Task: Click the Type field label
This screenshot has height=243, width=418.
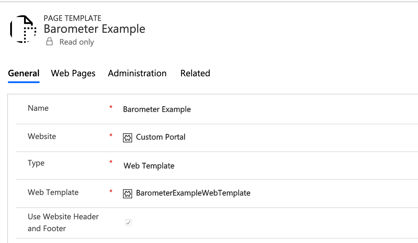Action: 36,163
